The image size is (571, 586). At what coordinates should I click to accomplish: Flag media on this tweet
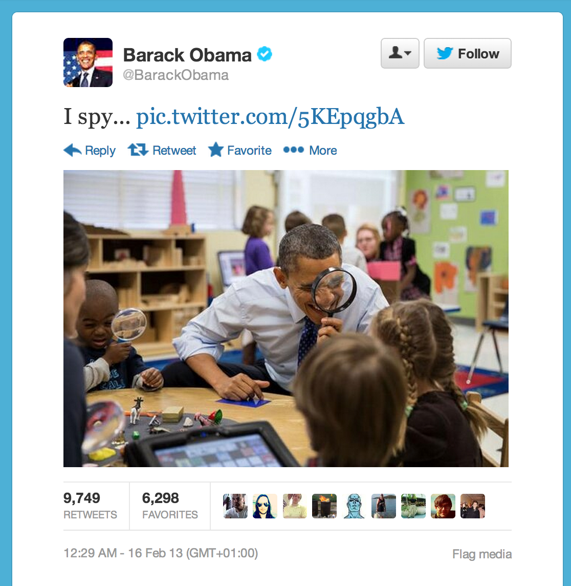(x=482, y=554)
